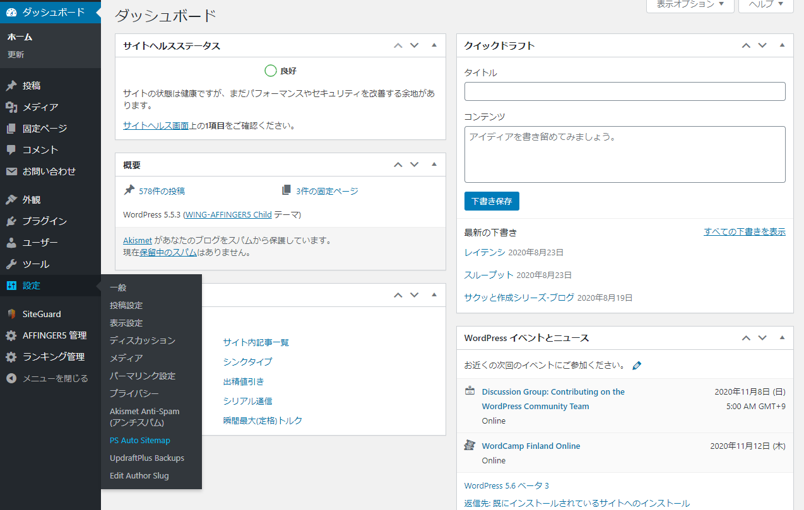Viewport: 804px width, 510px height.
Task: Collapse the 概要 panel
Action: point(434,165)
